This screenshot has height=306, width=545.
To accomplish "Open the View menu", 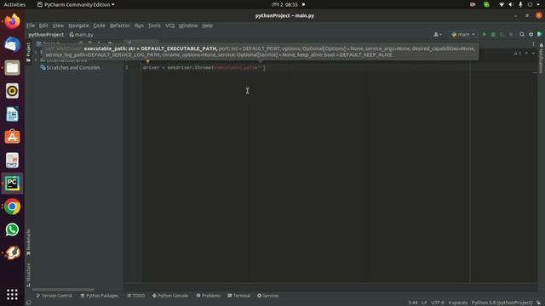I will tap(58, 25).
